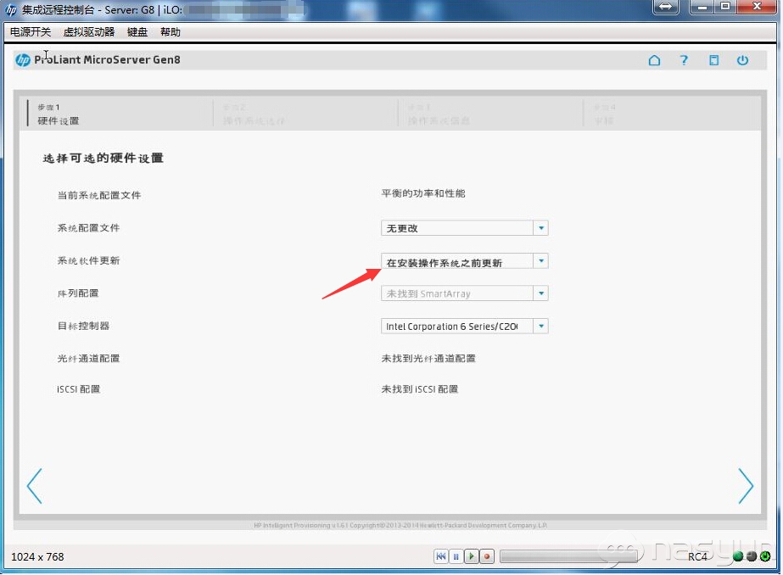The width and height of the screenshot is (783, 575).
Task: Open the 帮助 menu
Action: (x=171, y=32)
